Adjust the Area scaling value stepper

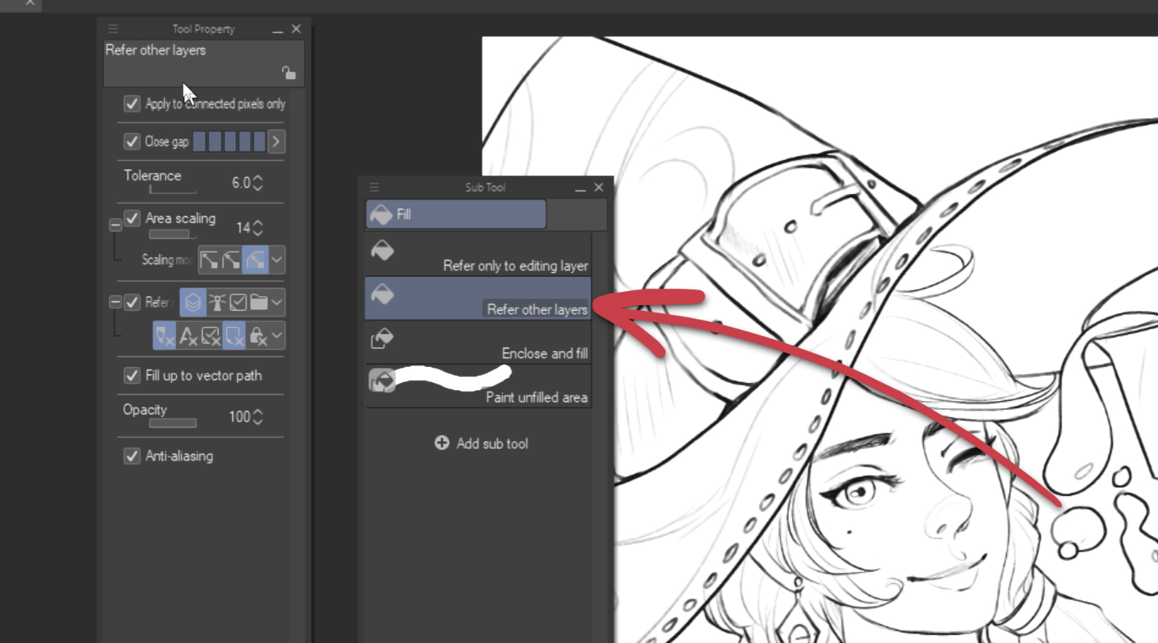click(258, 228)
